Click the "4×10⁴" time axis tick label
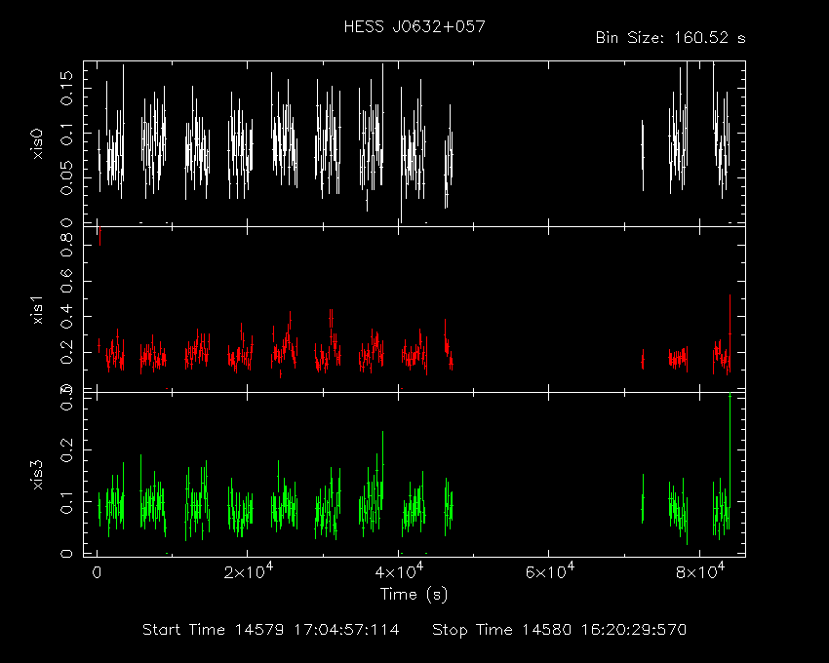This screenshot has height=663, width=829. pyautogui.click(x=399, y=571)
